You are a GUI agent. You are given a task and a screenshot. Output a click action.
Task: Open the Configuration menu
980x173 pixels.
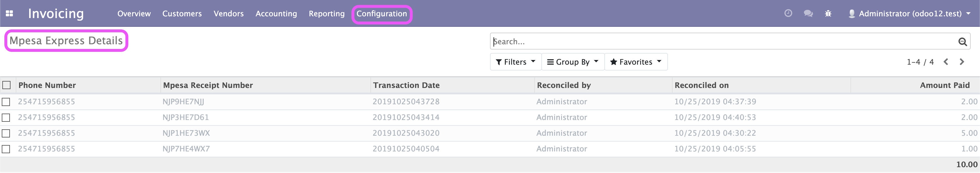[x=381, y=14]
